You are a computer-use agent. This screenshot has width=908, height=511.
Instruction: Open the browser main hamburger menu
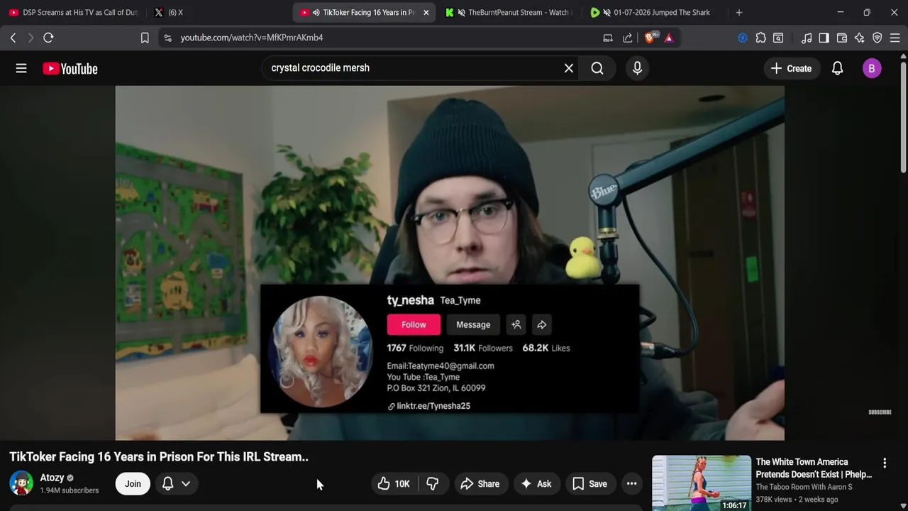pos(895,38)
